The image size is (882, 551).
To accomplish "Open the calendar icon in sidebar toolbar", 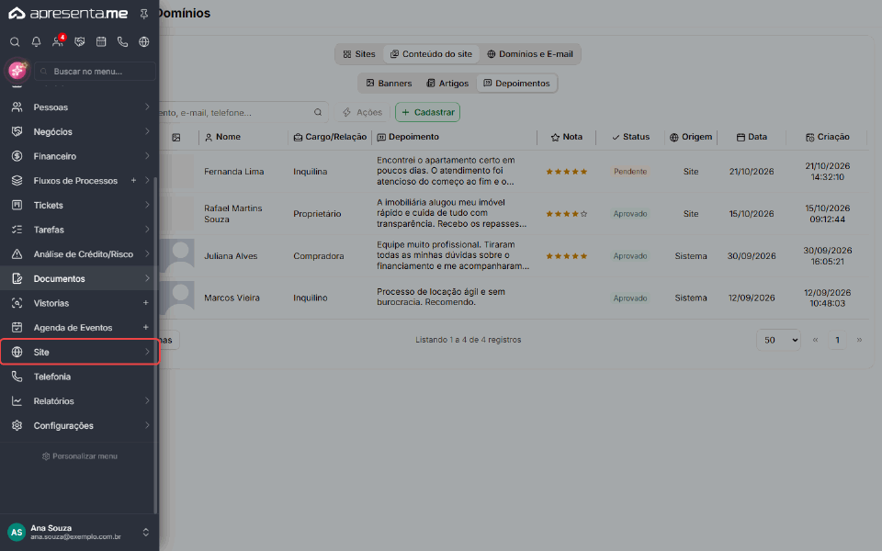I will (101, 41).
